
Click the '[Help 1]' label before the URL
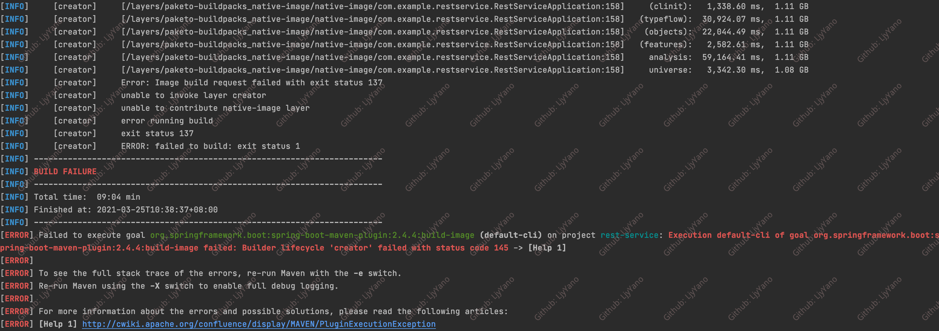pyautogui.click(x=58, y=324)
